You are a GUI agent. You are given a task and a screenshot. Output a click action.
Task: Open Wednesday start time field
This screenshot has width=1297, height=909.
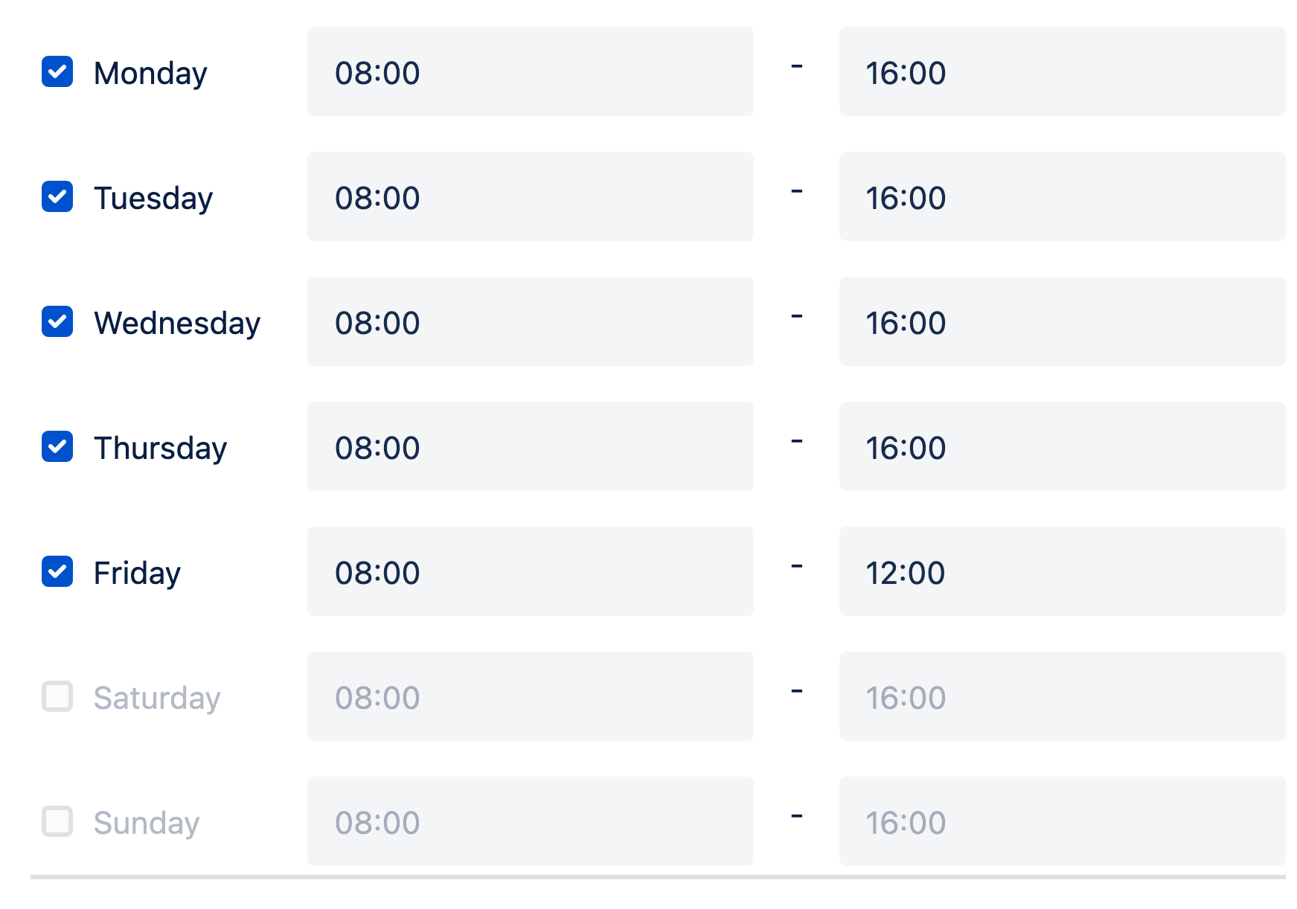coord(530,322)
